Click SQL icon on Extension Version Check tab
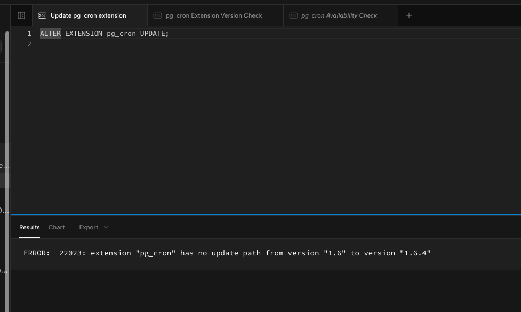Image resolution: width=521 pixels, height=312 pixels. 157,15
